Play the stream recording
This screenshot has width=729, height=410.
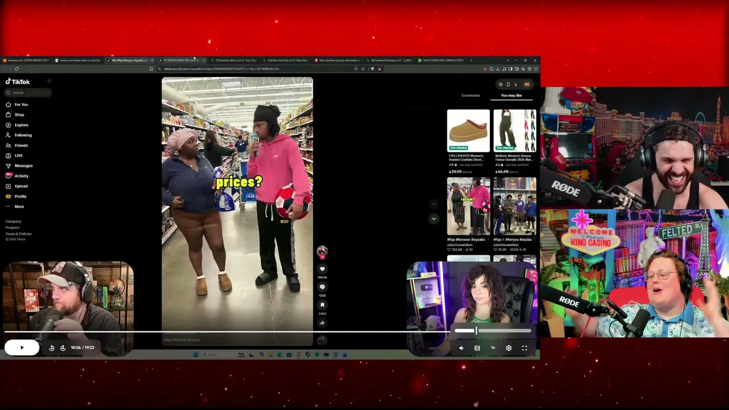point(22,348)
